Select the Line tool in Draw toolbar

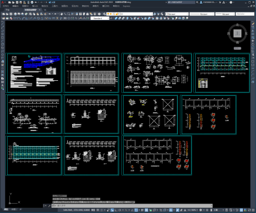[x=2, y=23]
